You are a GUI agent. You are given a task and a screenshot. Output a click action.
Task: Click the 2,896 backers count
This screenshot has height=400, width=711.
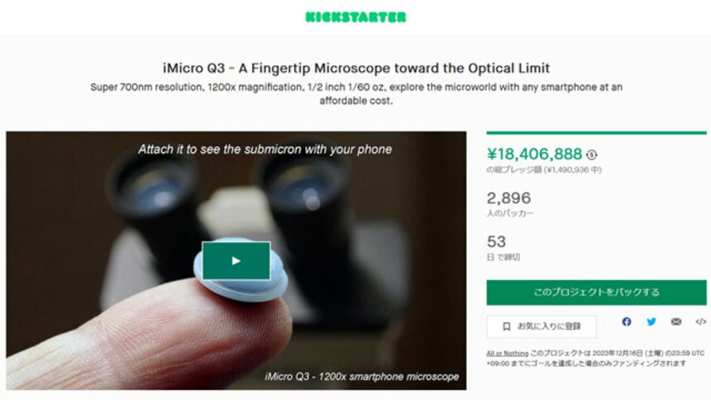coord(508,198)
